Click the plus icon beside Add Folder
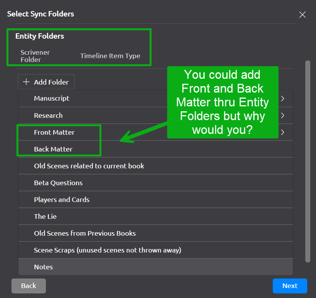The image size is (316, 298). pos(26,82)
